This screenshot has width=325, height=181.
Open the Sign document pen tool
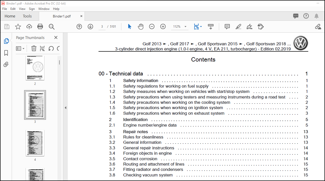[249, 27]
